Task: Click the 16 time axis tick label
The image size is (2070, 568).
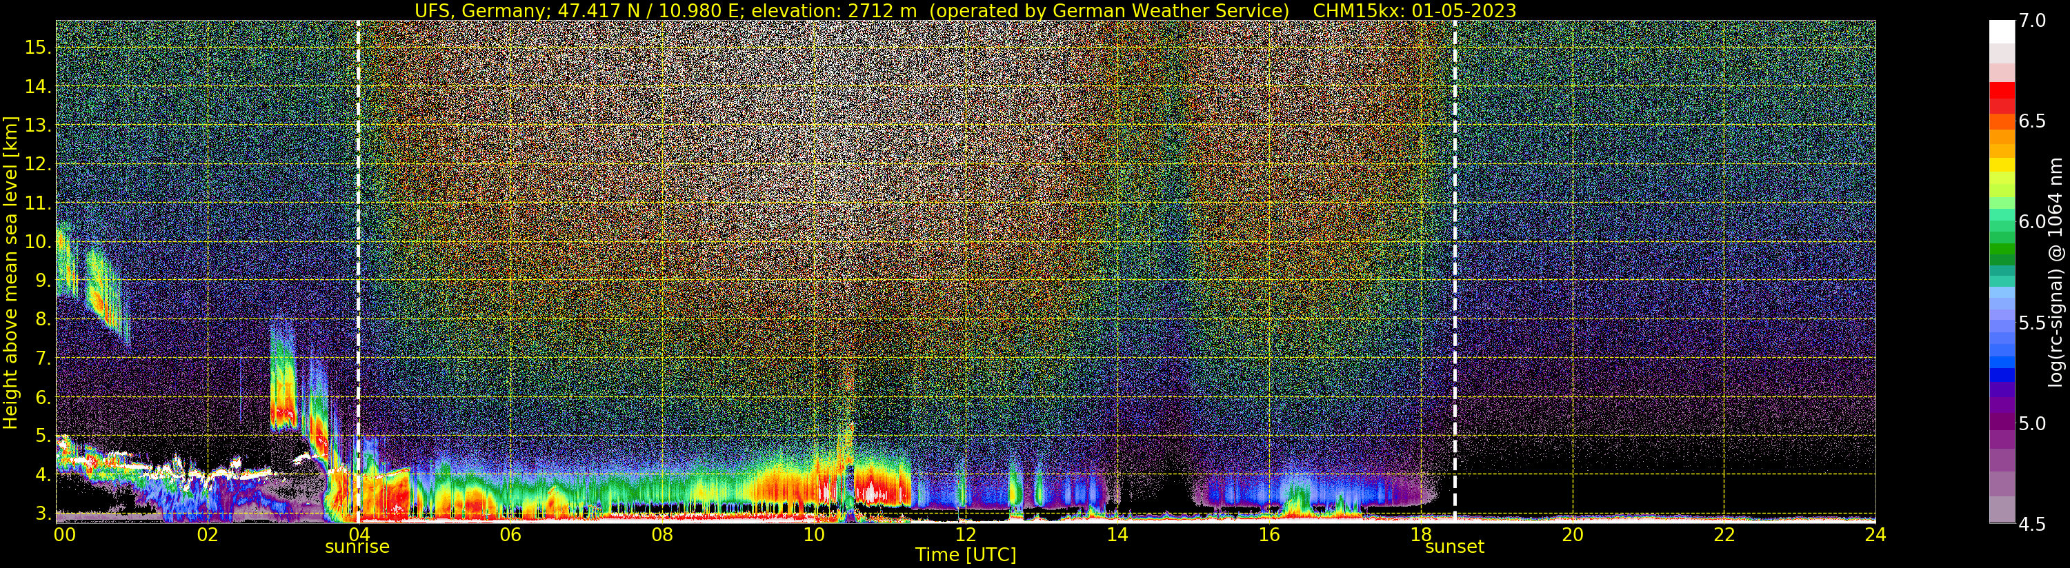Action: 1269,534
